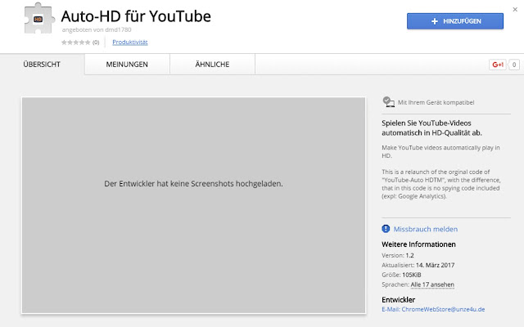Click the Entwickler heading
This screenshot has height=327, width=524.
click(x=399, y=300)
